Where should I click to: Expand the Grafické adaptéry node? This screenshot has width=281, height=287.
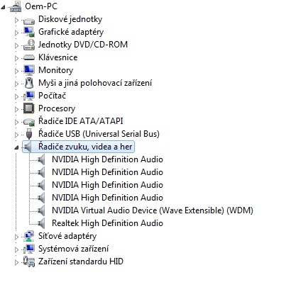tap(16, 33)
